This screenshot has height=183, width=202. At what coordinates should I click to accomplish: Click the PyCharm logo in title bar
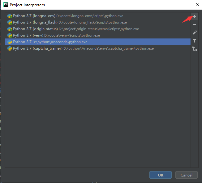[x=6, y=5]
